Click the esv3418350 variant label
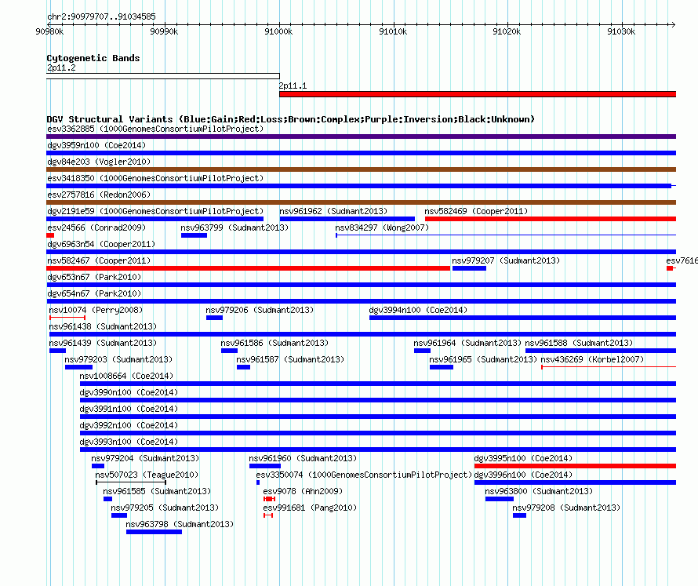The height and width of the screenshot is (586, 698). click(x=155, y=178)
